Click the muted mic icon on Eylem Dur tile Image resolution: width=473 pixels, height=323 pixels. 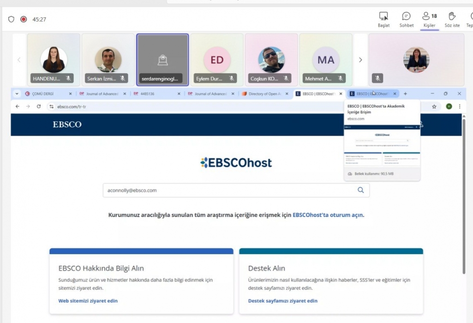(x=232, y=78)
